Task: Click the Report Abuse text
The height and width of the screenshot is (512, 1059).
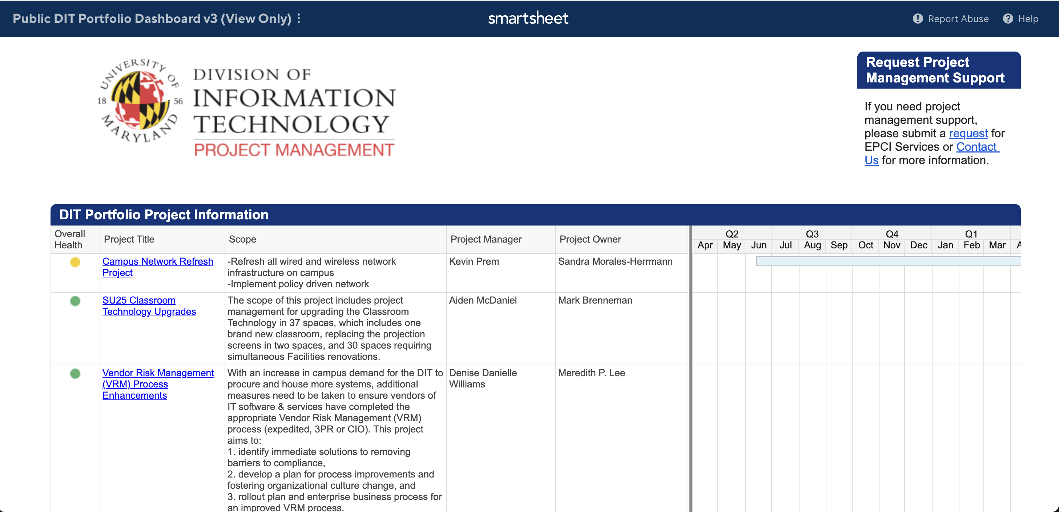Action: pos(958,19)
